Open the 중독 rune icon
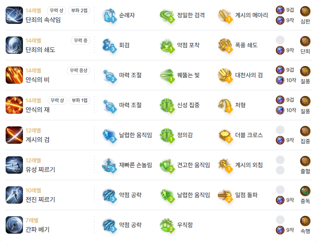 pos(305,191)
